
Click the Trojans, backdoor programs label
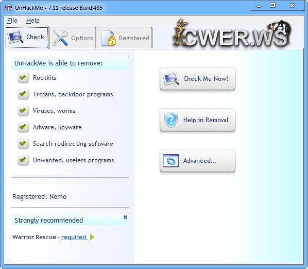coord(73,94)
